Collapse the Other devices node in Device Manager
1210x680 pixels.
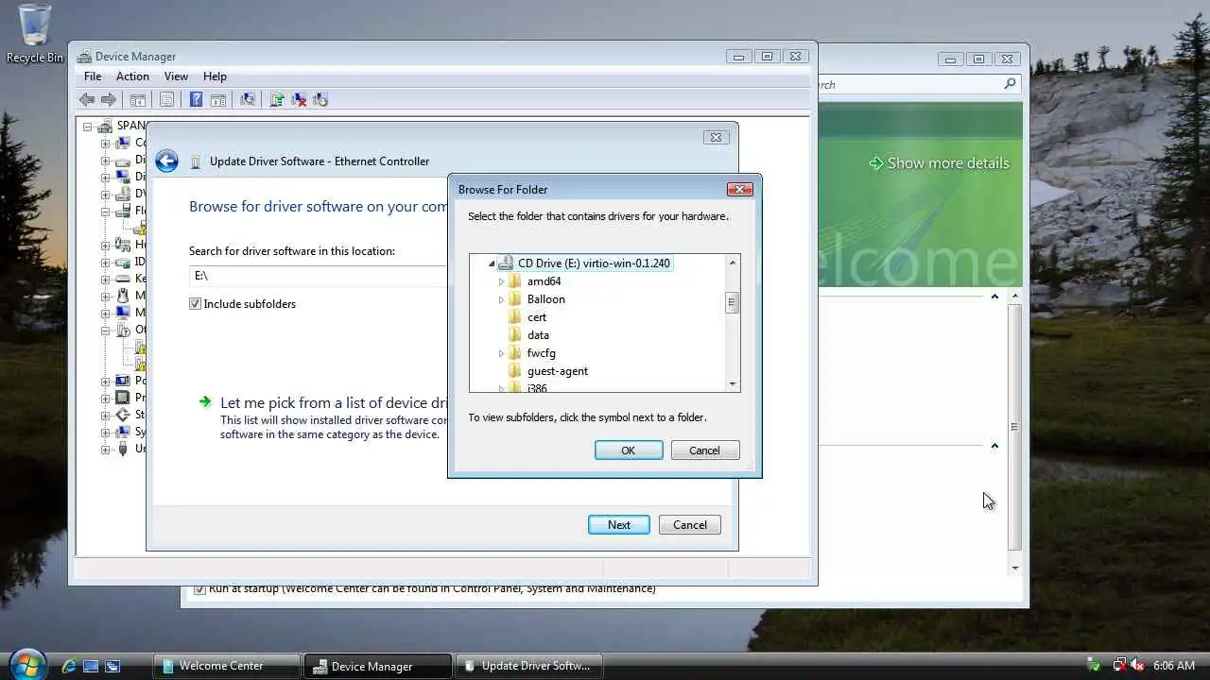[x=106, y=330]
